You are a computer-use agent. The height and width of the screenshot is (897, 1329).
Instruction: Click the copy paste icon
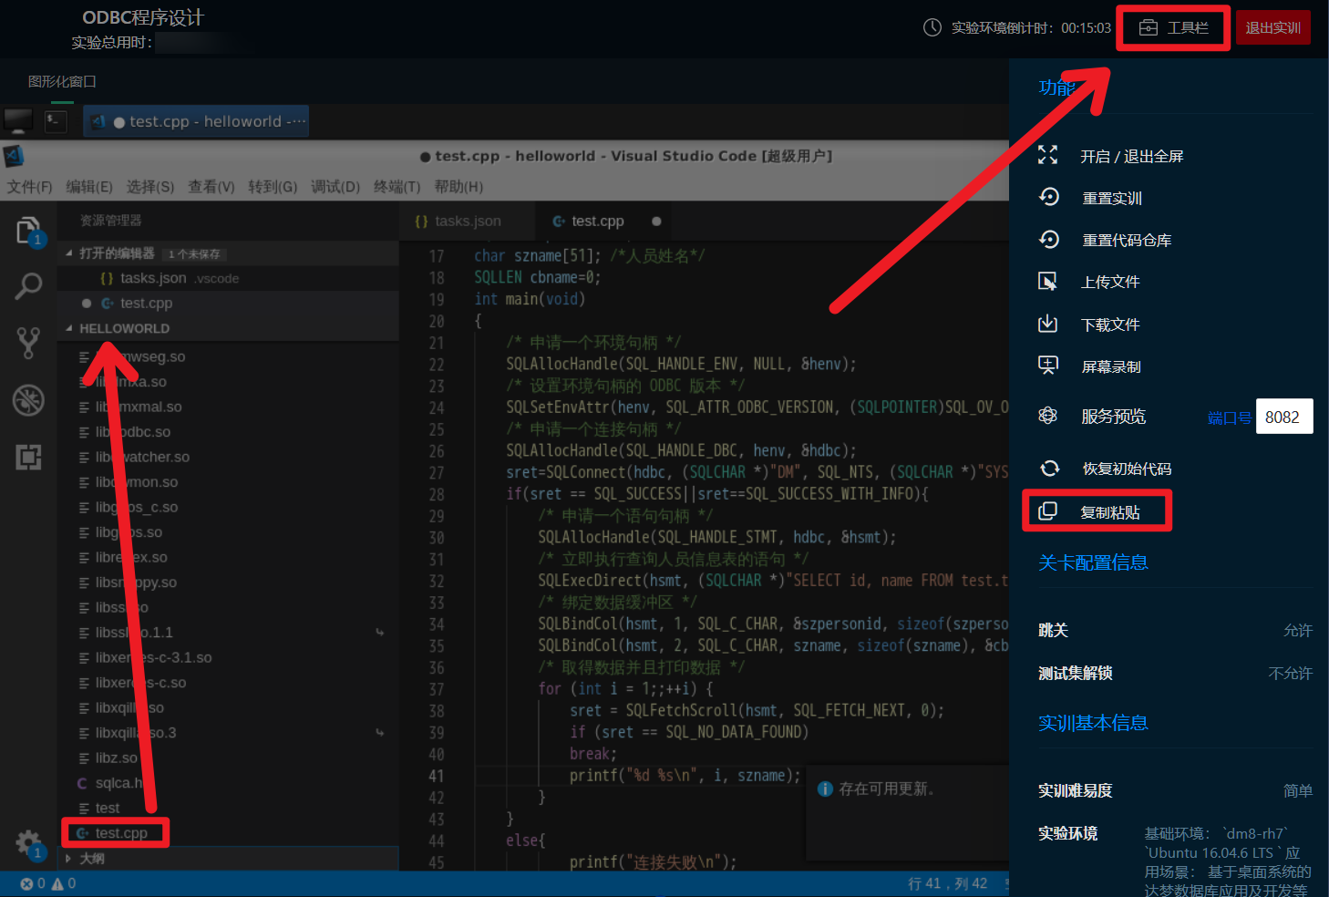pyautogui.click(x=1048, y=511)
